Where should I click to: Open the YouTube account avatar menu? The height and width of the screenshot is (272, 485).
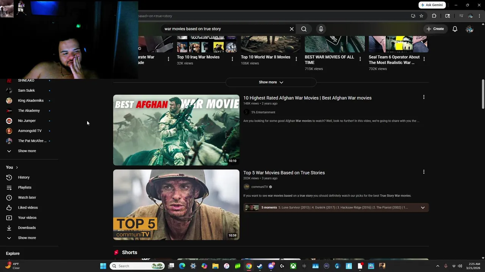coord(469,29)
